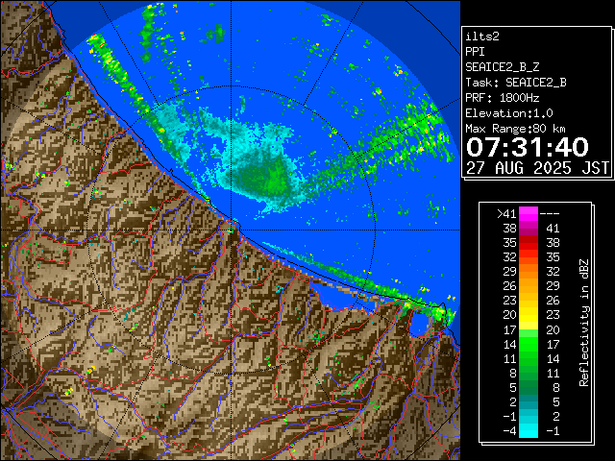Click the teal 2 to 5 dBZ swatch

coord(529,400)
